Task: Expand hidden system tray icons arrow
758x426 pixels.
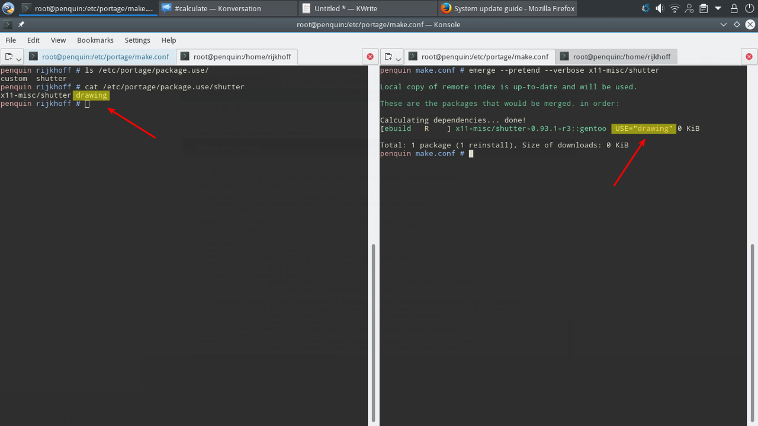Action: tap(718, 8)
